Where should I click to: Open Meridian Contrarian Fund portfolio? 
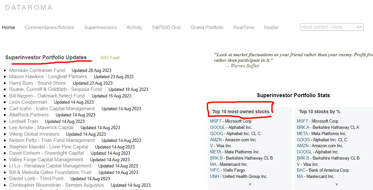(37, 70)
